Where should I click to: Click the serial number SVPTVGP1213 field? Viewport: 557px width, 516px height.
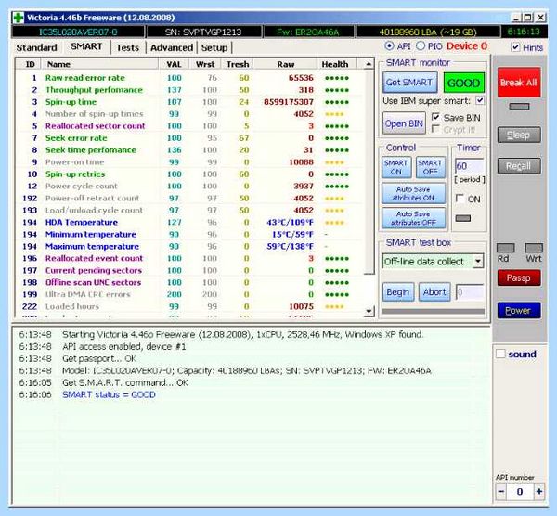click(x=203, y=32)
